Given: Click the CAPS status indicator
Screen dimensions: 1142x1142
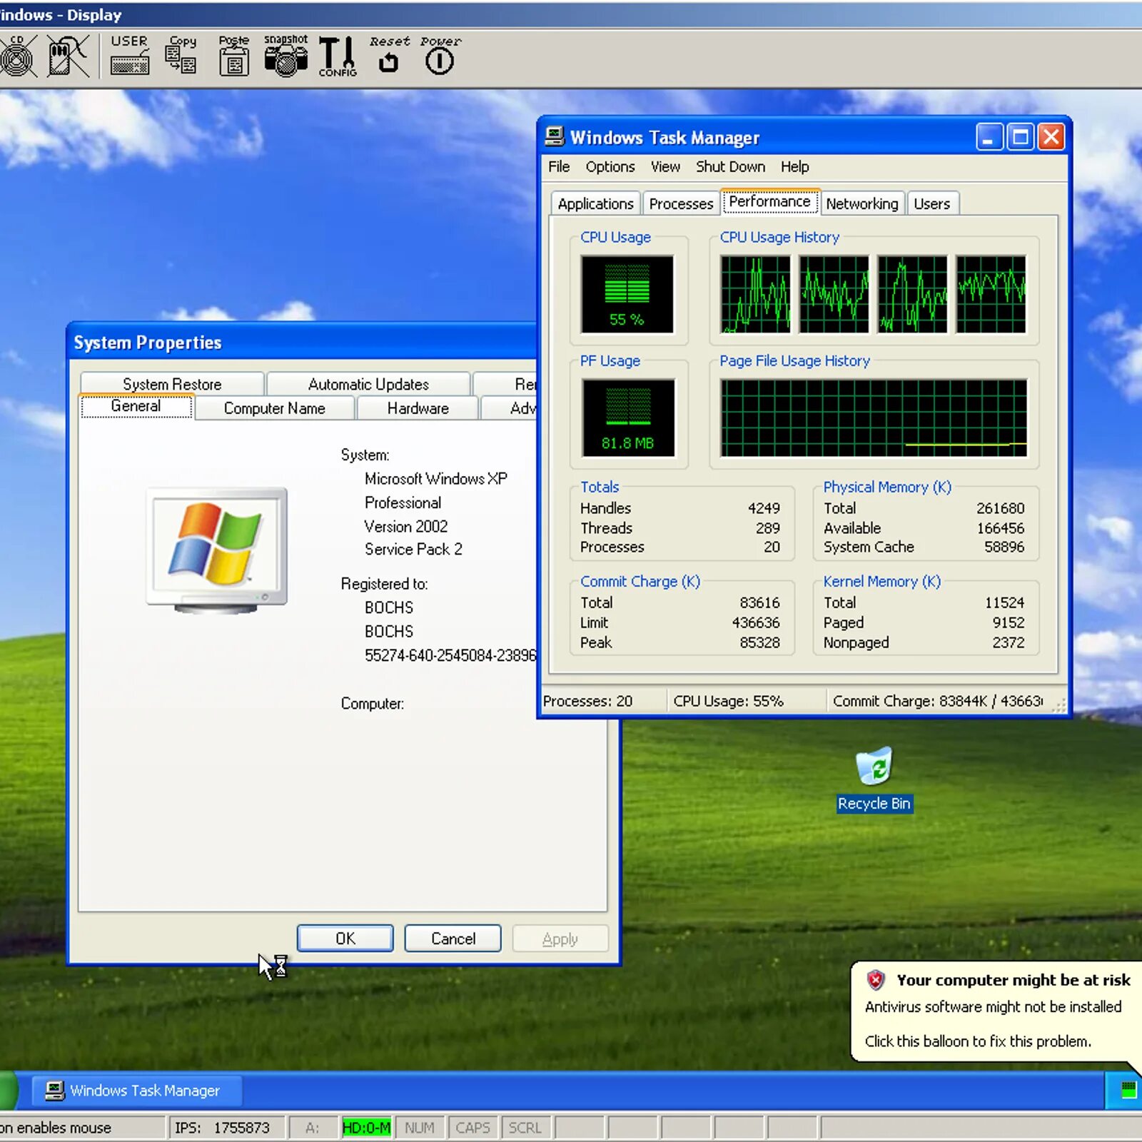Looking at the screenshot, I should (473, 1128).
